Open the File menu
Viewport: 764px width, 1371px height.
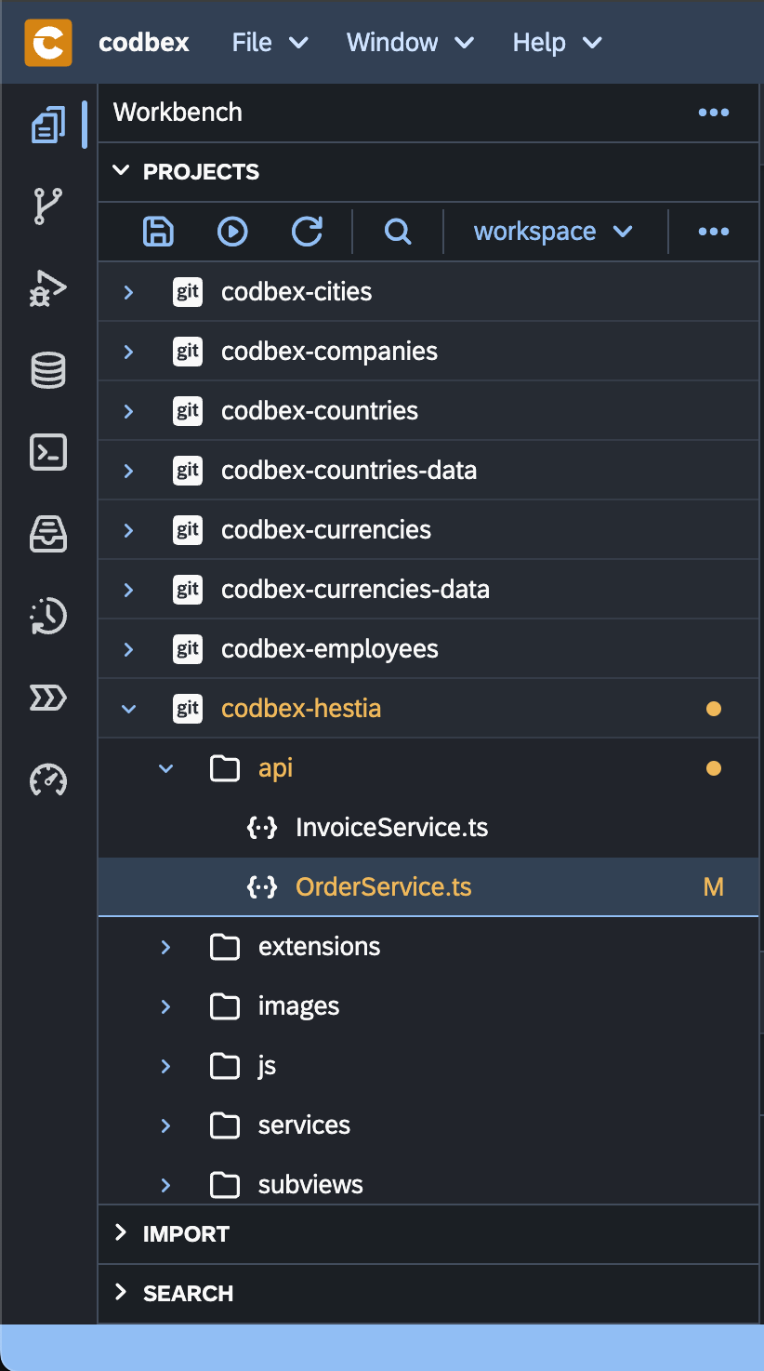pos(270,43)
